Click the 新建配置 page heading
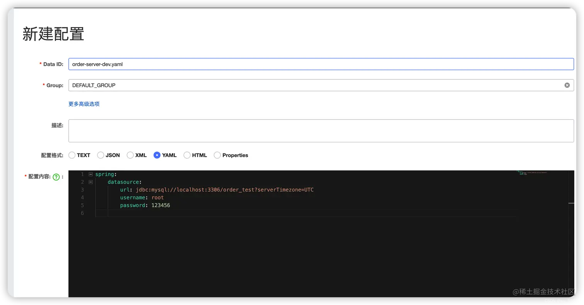584x305 pixels. (x=53, y=34)
